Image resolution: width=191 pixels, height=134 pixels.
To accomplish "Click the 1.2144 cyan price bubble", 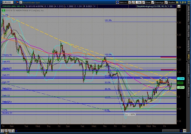I will [181, 79].
